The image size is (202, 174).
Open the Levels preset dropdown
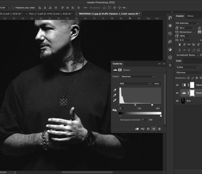137,76
